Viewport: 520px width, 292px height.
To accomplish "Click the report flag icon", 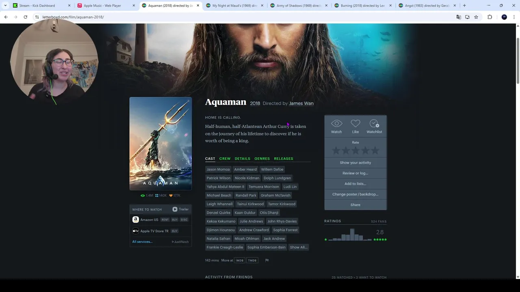I will [267, 260].
